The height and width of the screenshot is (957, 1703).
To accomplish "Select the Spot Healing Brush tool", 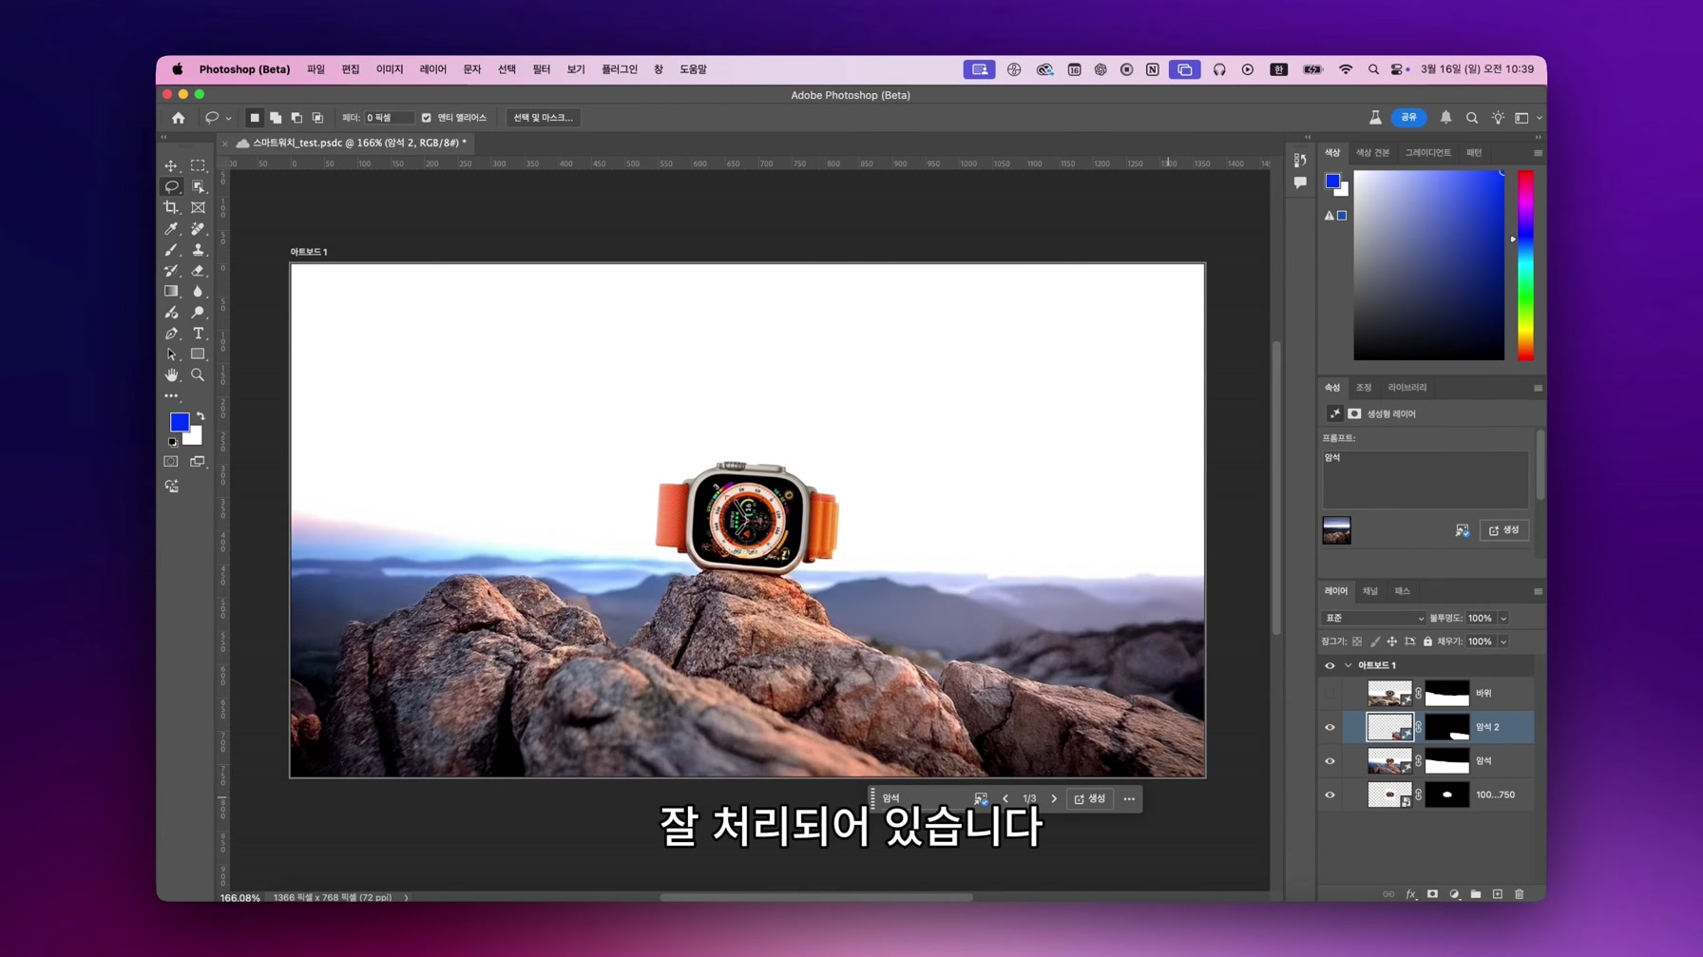I will (198, 228).
